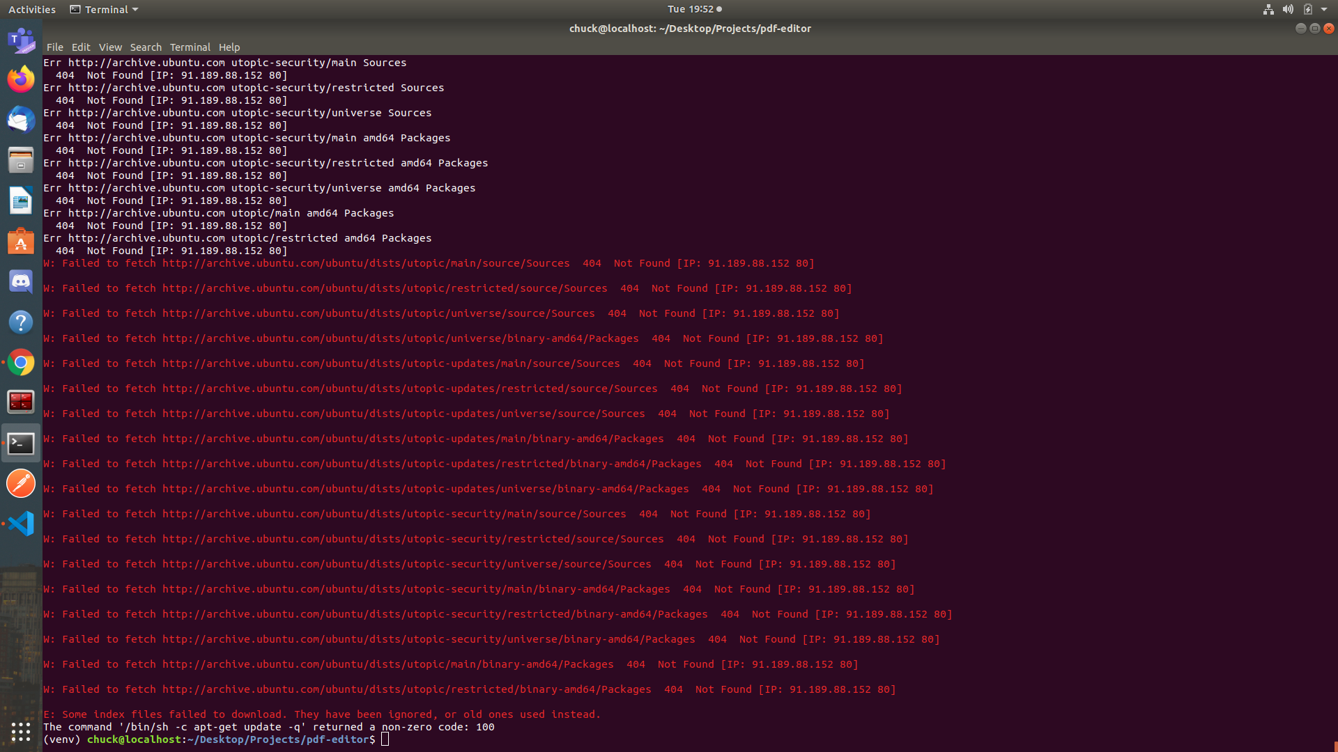Click the warning for utopic-updates/universe/source/Sources

pos(466,414)
